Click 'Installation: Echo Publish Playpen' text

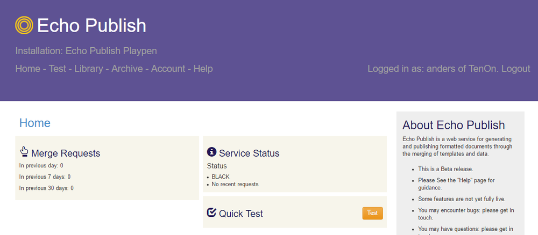click(86, 51)
